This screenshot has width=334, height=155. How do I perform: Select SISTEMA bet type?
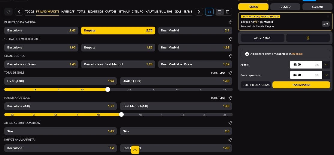click(317, 7)
